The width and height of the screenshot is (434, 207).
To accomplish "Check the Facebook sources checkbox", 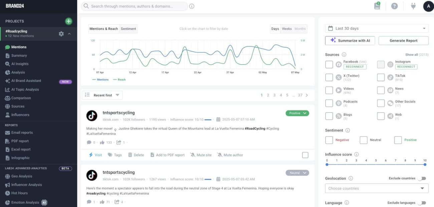I will (329, 64).
